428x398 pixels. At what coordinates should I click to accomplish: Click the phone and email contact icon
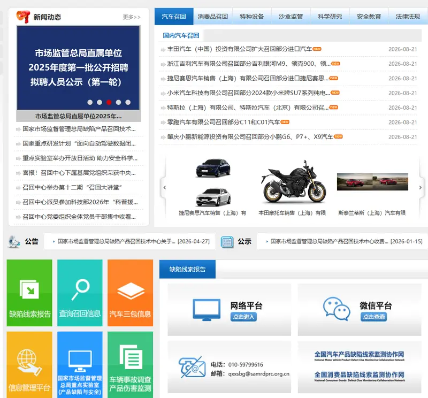(x=192, y=367)
